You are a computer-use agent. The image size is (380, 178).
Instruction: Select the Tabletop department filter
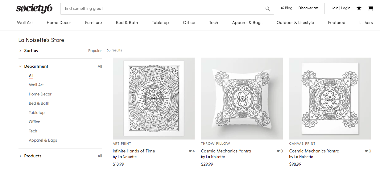pyautogui.click(x=37, y=113)
